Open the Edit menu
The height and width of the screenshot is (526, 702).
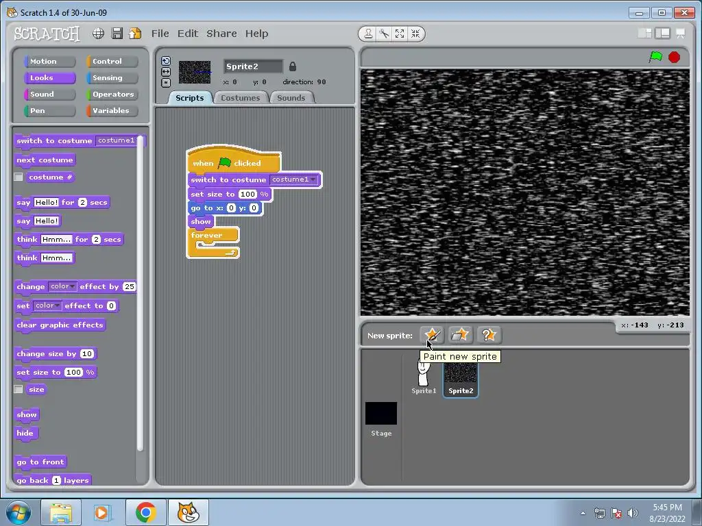coord(188,34)
